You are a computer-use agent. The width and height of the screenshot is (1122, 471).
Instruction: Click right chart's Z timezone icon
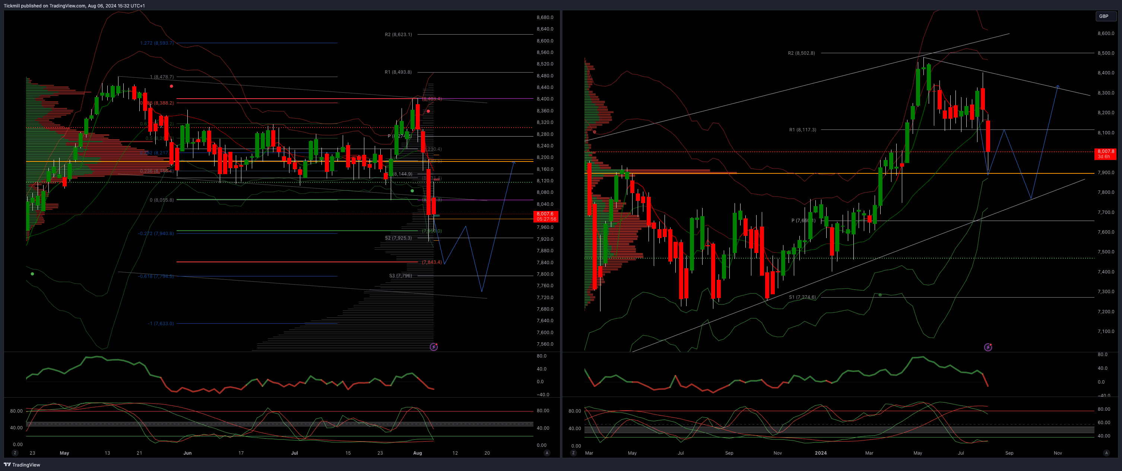573,453
